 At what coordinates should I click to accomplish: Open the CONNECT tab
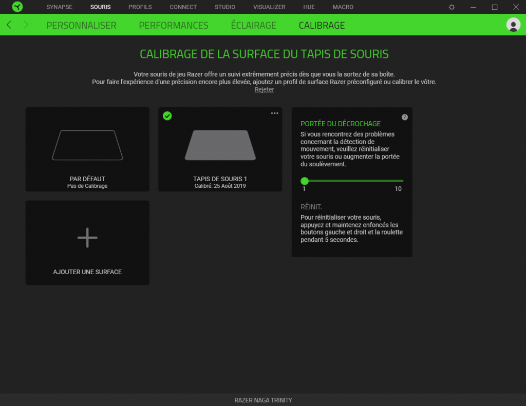click(183, 7)
